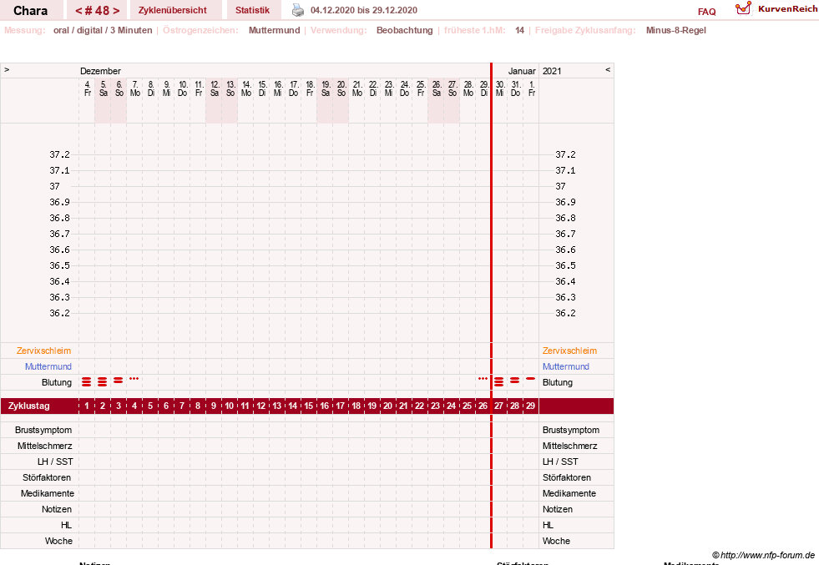
Task: Select cycle day 14 in the Zyklustag row
Action: coord(293,406)
